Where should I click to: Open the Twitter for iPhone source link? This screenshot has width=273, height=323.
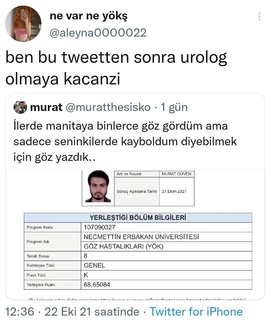click(x=196, y=312)
